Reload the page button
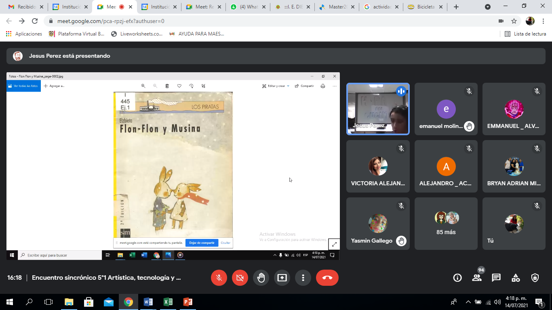 pos(35,21)
